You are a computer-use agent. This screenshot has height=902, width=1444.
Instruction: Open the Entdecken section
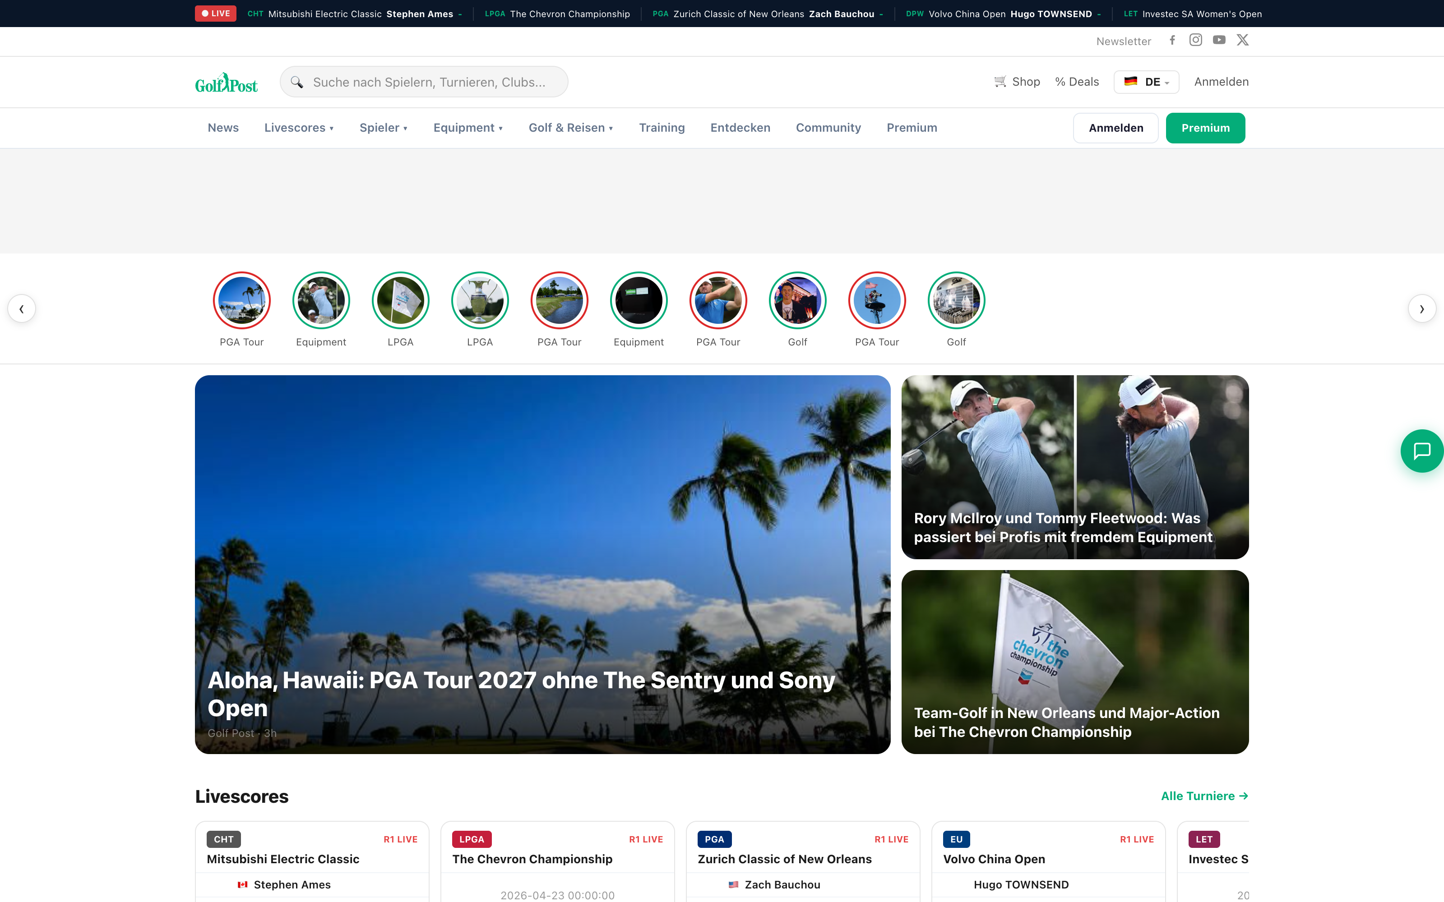pos(740,128)
